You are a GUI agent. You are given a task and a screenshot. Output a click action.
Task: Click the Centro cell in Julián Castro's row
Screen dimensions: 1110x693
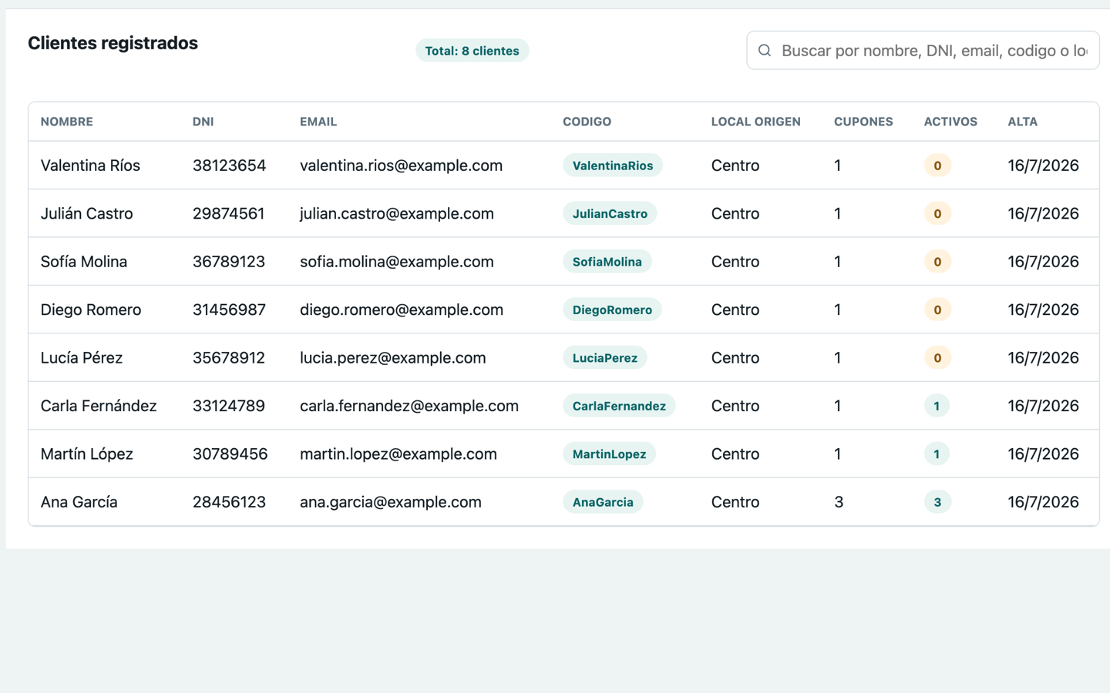(x=735, y=213)
